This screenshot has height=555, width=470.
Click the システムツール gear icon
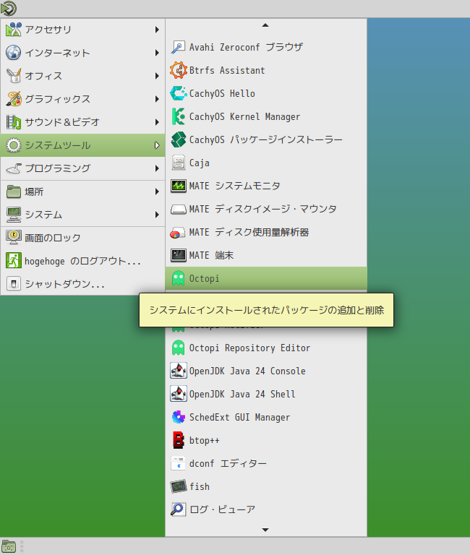click(x=14, y=145)
